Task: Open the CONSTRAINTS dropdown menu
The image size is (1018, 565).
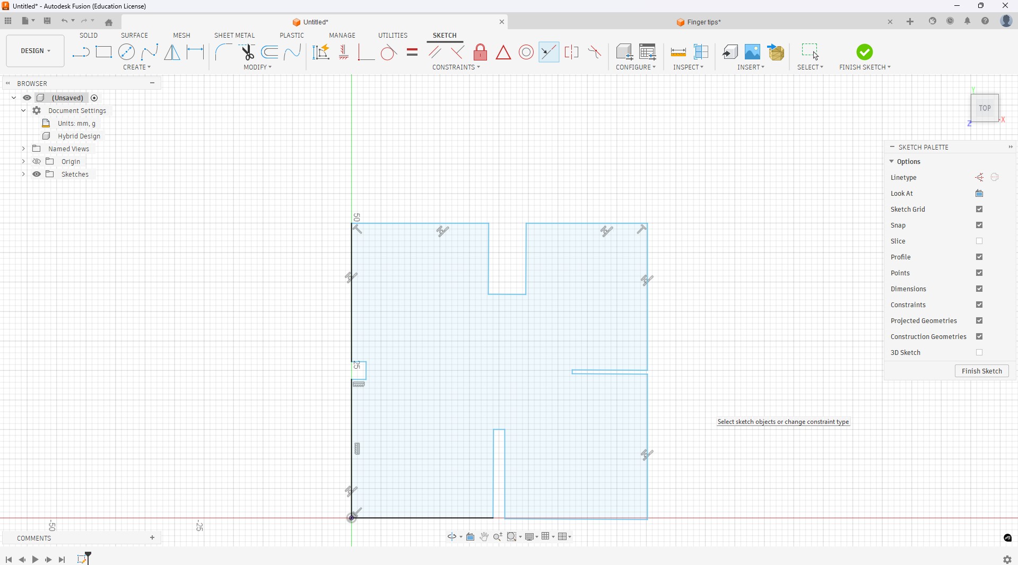Action: pos(456,67)
